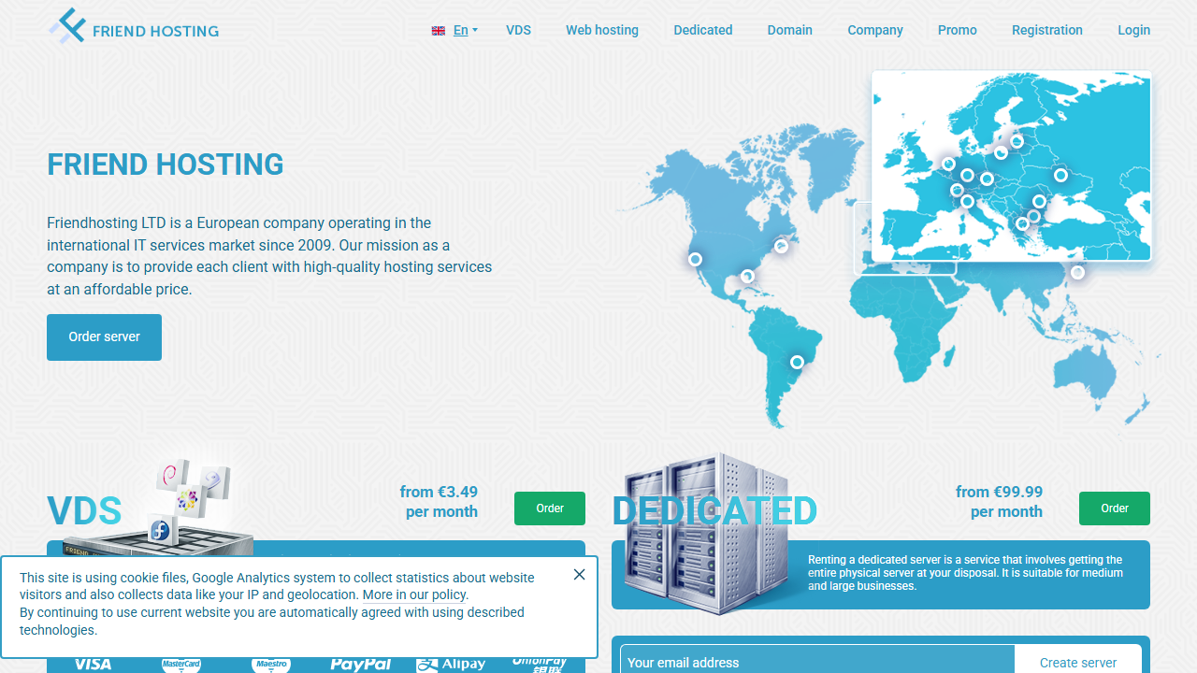Image resolution: width=1197 pixels, height=673 pixels.
Task: Click the Friend Hosting logo
Action: click(134, 27)
